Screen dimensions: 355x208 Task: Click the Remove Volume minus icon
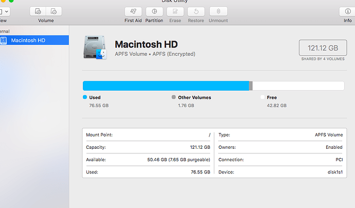[x=54, y=11]
